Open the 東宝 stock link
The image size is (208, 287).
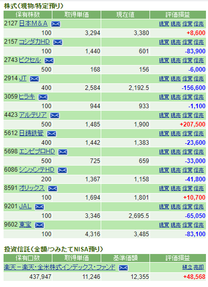(25, 225)
